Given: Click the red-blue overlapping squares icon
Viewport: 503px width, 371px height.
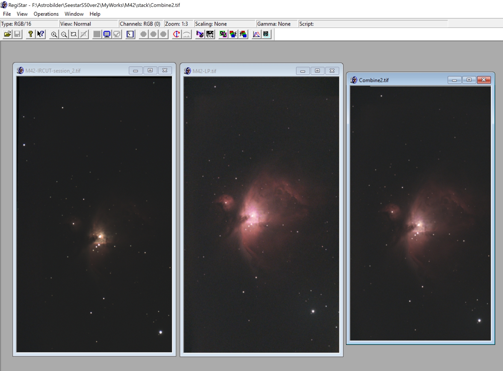Looking at the screenshot, I should (x=243, y=34).
